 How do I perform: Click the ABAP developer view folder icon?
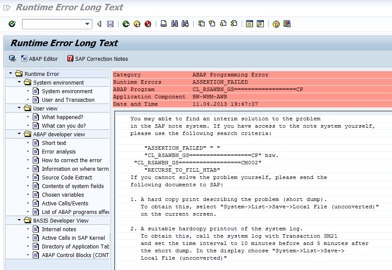tap(28, 134)
